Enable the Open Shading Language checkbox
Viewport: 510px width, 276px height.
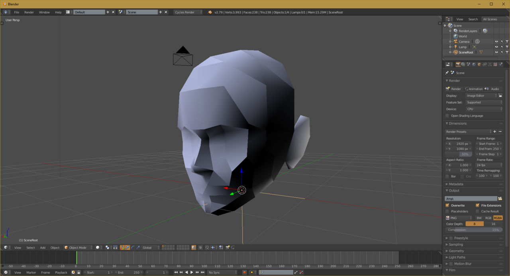[x=447, y=116]
